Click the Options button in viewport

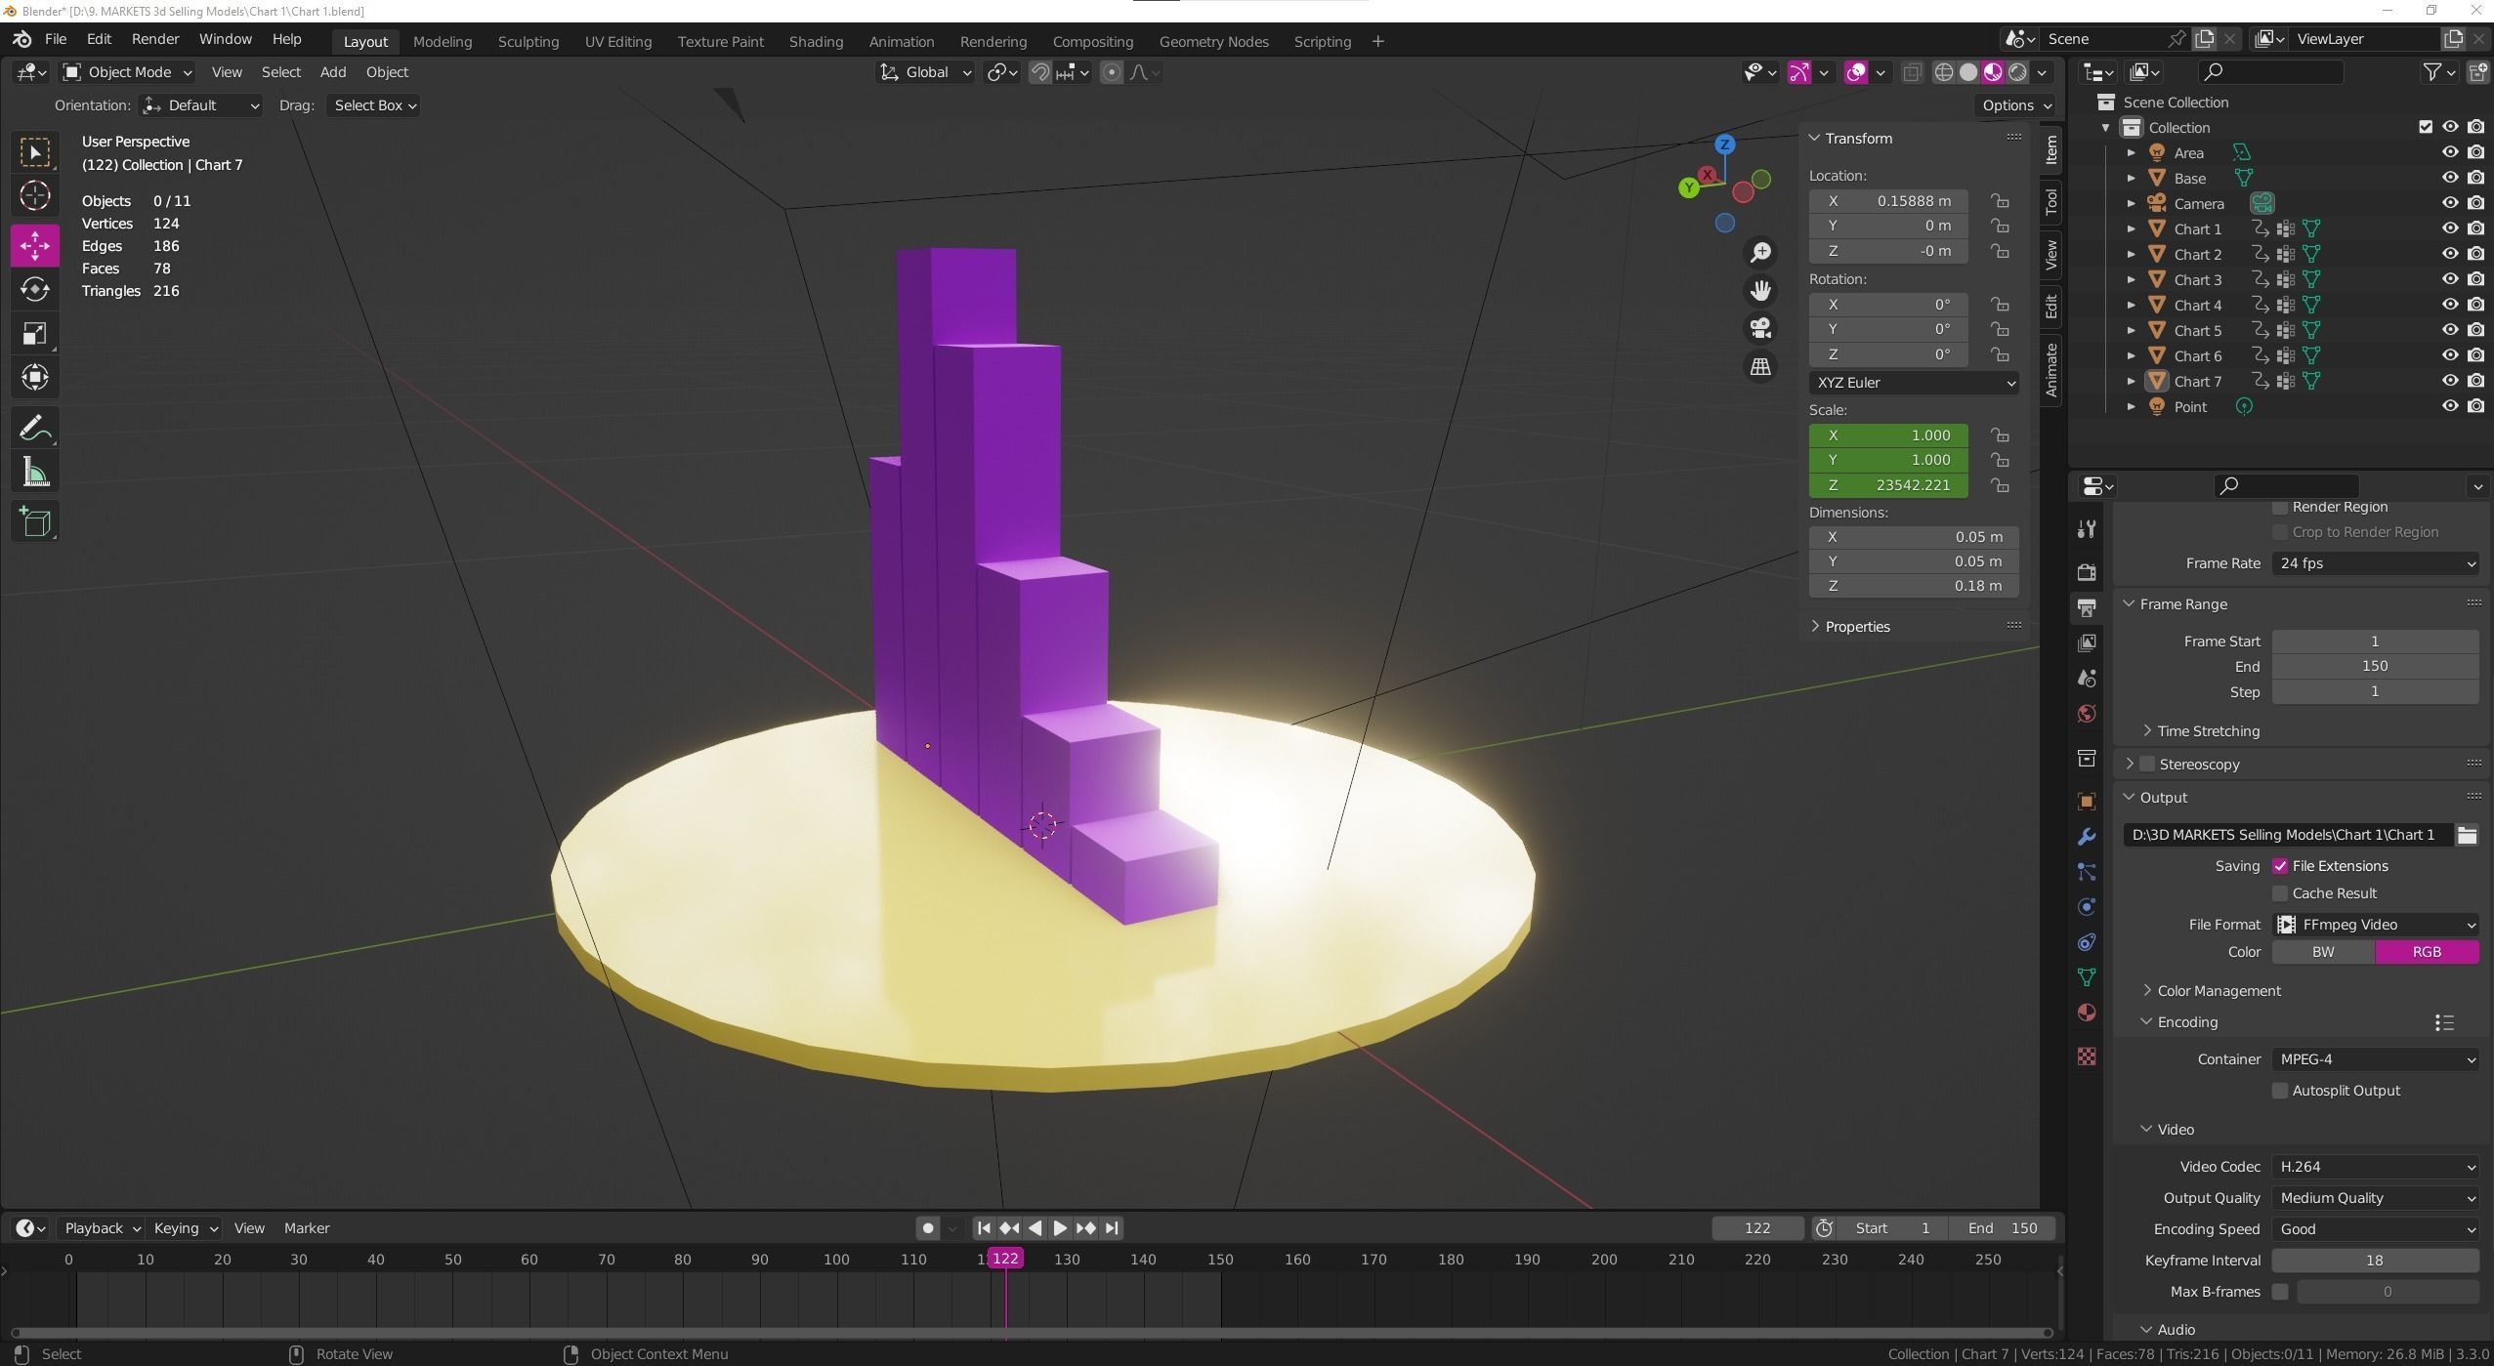(2015, 105)
